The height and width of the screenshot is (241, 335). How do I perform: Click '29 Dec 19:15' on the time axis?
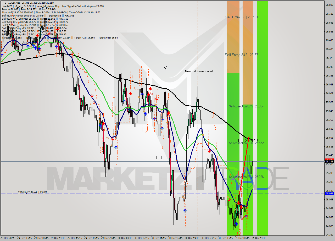(x=91, y=238)
